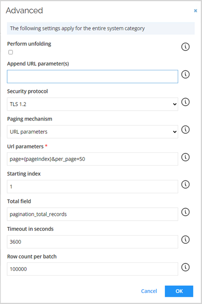202x304 pixels.
Task: Open info icon beside Security protocol
Action: 185,102
